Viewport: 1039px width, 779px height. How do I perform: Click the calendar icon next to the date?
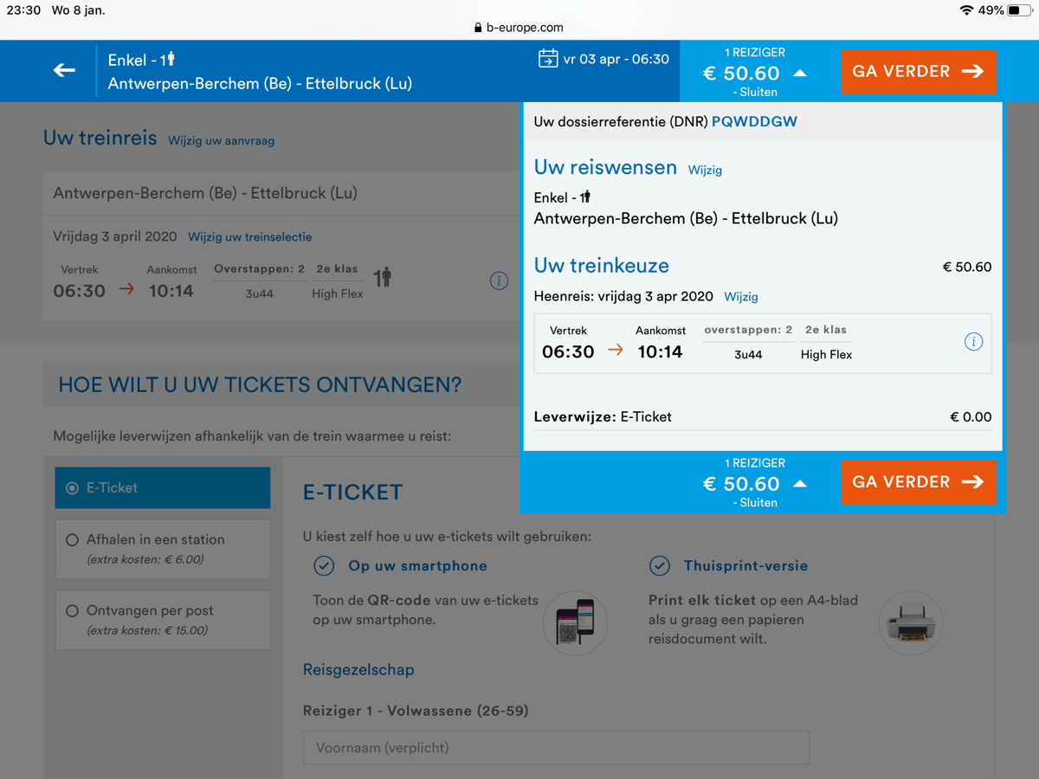coord(548,59)
